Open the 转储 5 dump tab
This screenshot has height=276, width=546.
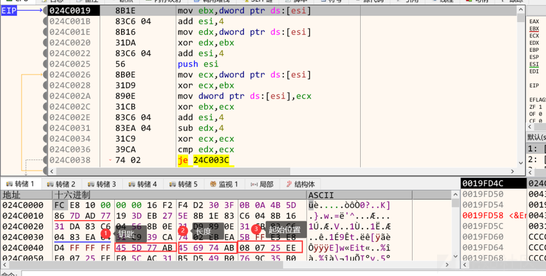(x=183, y=184)
